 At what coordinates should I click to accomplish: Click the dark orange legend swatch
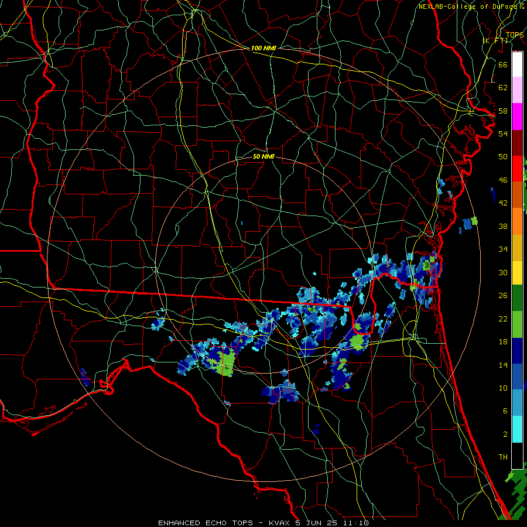pos(517,195)
